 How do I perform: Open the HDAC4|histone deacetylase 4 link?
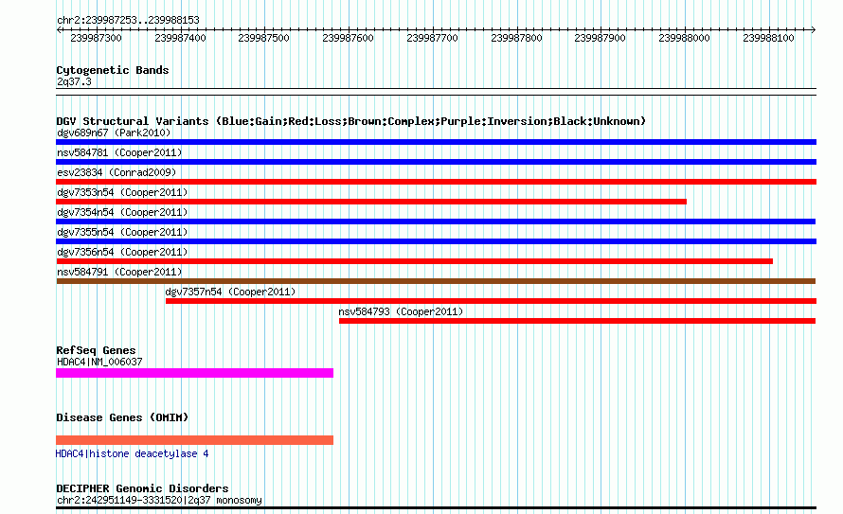pyautogui.click(x=132, y=453)
